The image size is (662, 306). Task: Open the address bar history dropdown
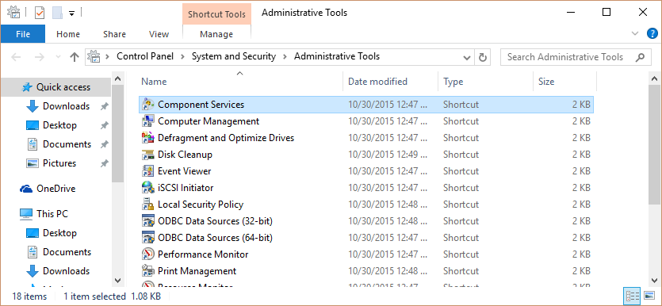(466, 57)
